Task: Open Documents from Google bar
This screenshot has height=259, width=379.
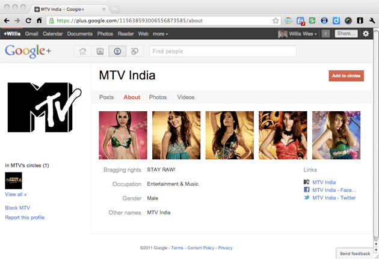Action: (x=80, y=34)
